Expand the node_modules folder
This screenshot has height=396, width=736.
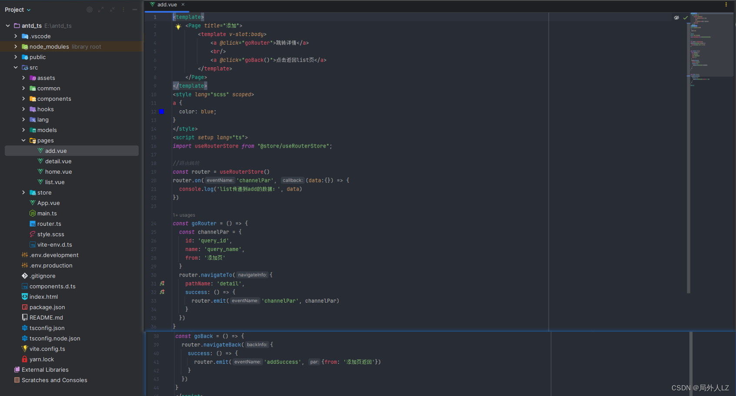point(16,46)
